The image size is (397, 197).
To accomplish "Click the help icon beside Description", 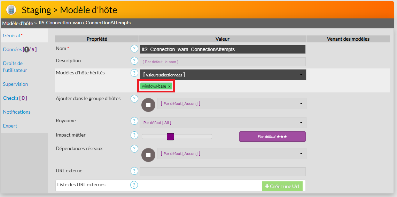I will 134,61.
